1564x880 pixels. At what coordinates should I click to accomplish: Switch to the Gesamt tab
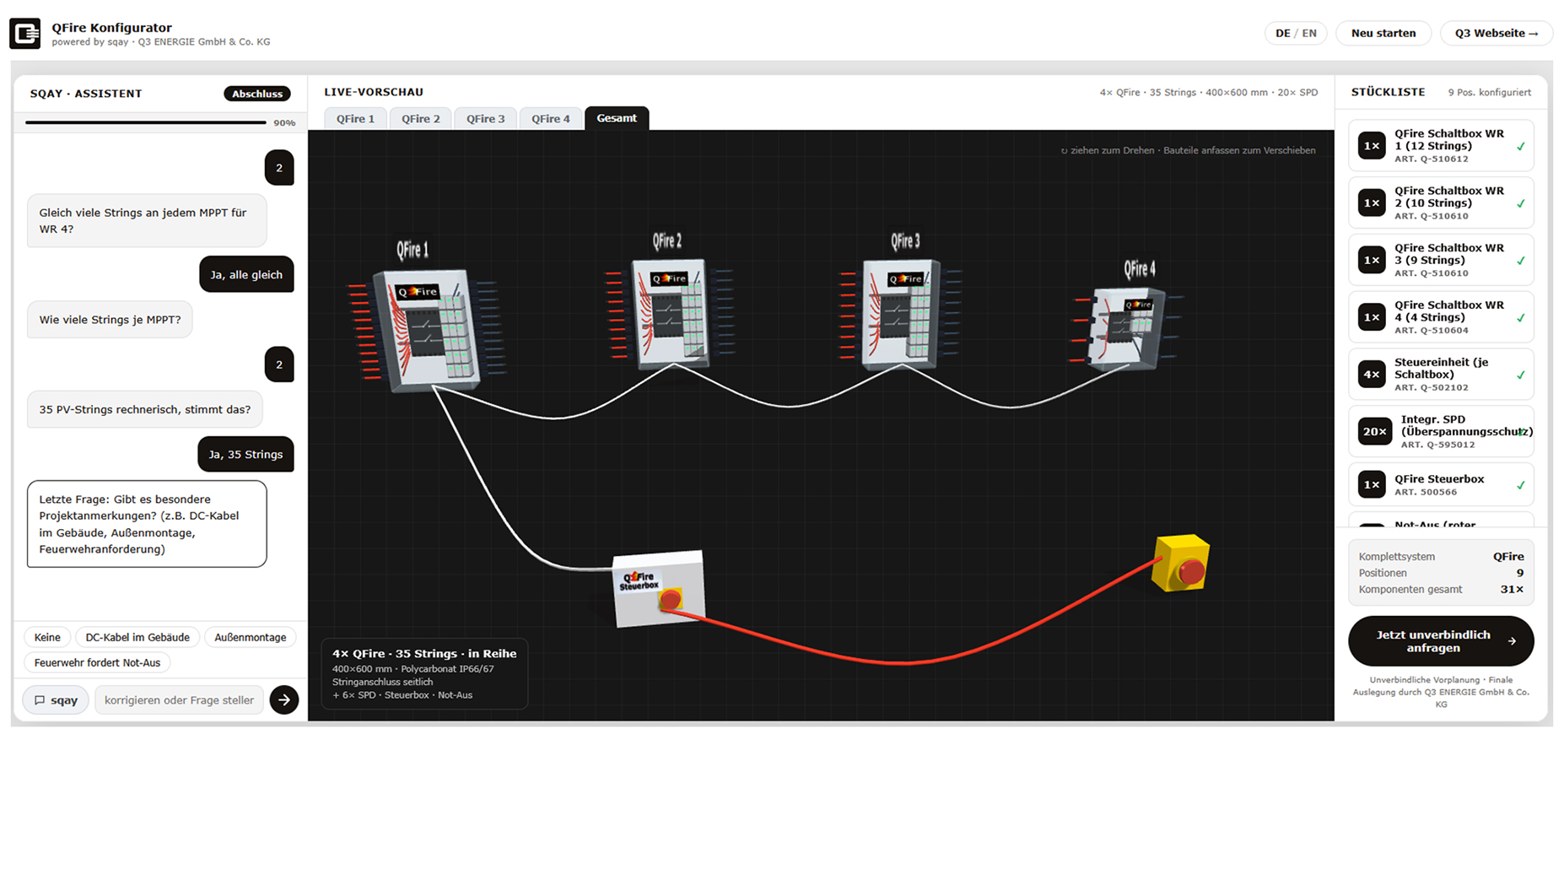point(617,118)
